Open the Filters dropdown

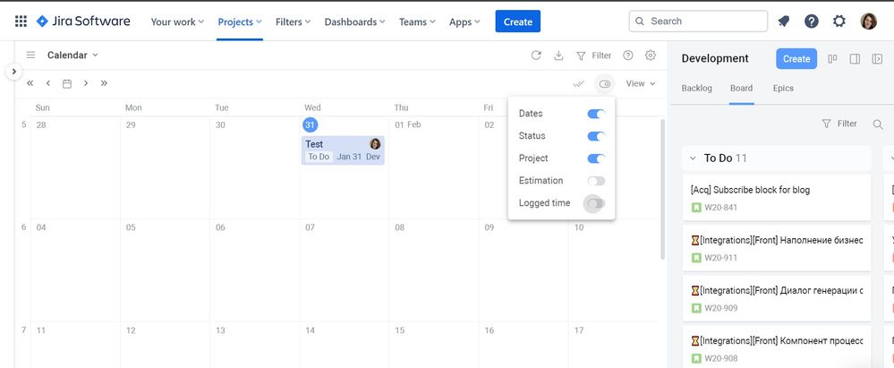coord(293,21)
